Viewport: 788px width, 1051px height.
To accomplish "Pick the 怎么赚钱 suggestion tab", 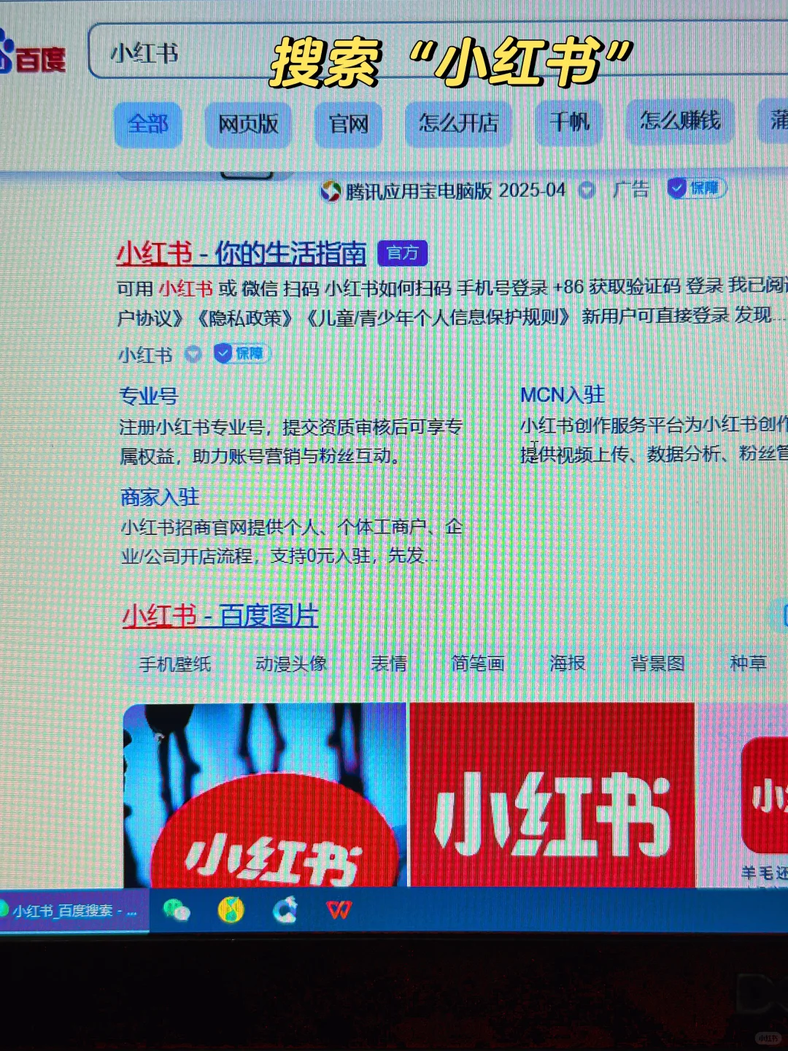I will click(x=680, y=120).
